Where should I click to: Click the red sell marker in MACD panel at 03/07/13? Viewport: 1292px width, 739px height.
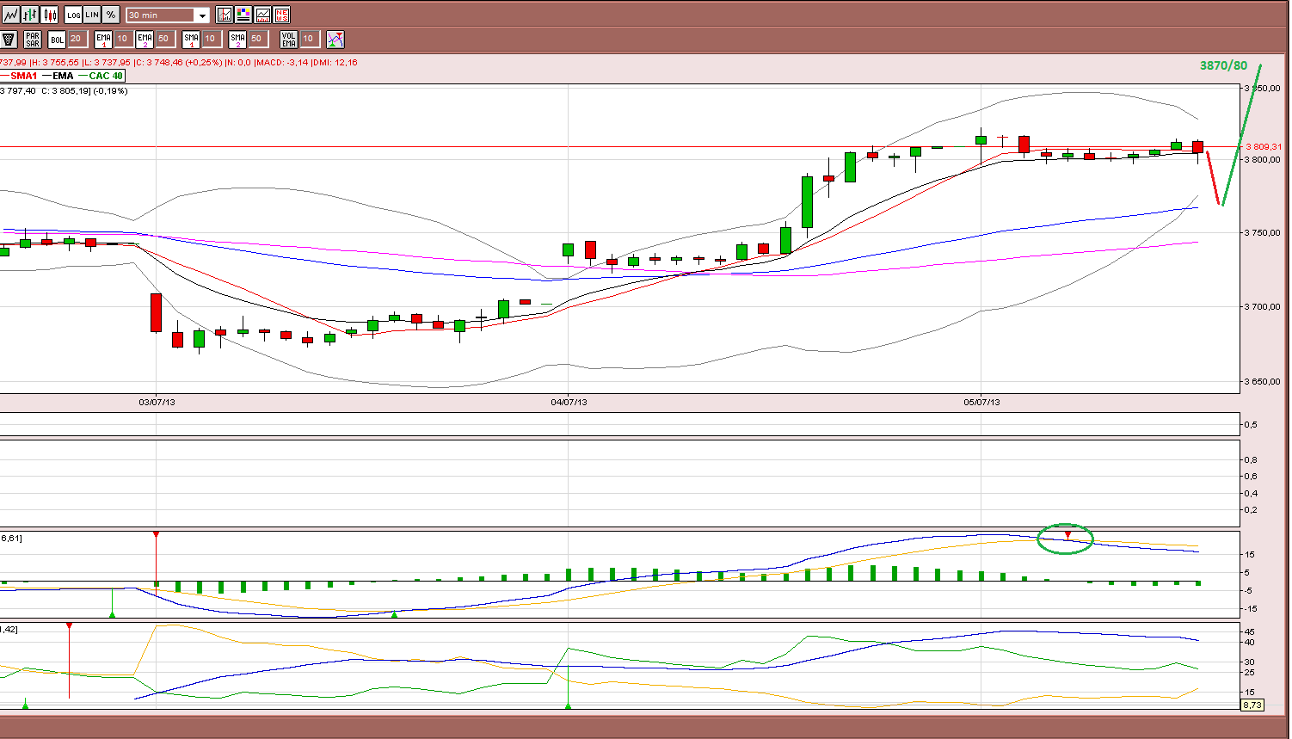click(156, 535)
